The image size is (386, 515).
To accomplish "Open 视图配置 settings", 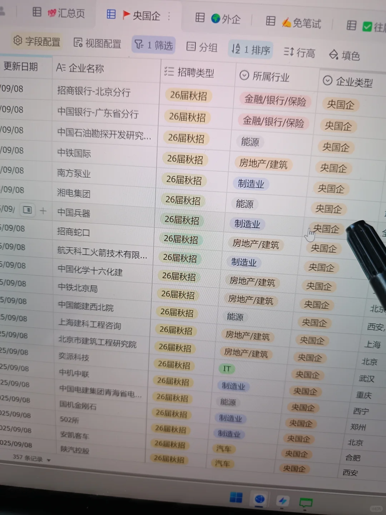I will [x=97, y=43].
